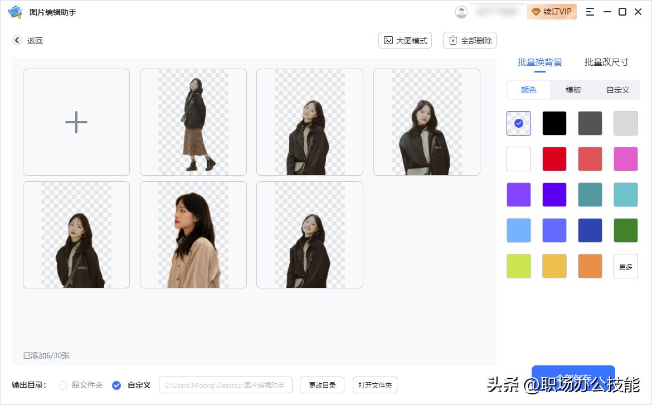Select the red background color swatch
Viewport: 652px width, 405px height.
[554, 158]
